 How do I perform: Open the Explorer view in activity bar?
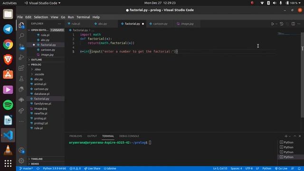point(21,25)
